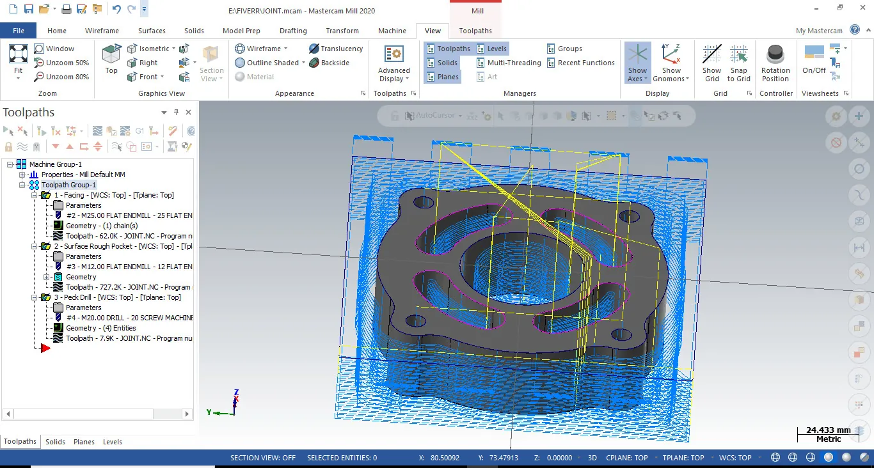Open the Wireframe appearance dropdown

point(285,49)
